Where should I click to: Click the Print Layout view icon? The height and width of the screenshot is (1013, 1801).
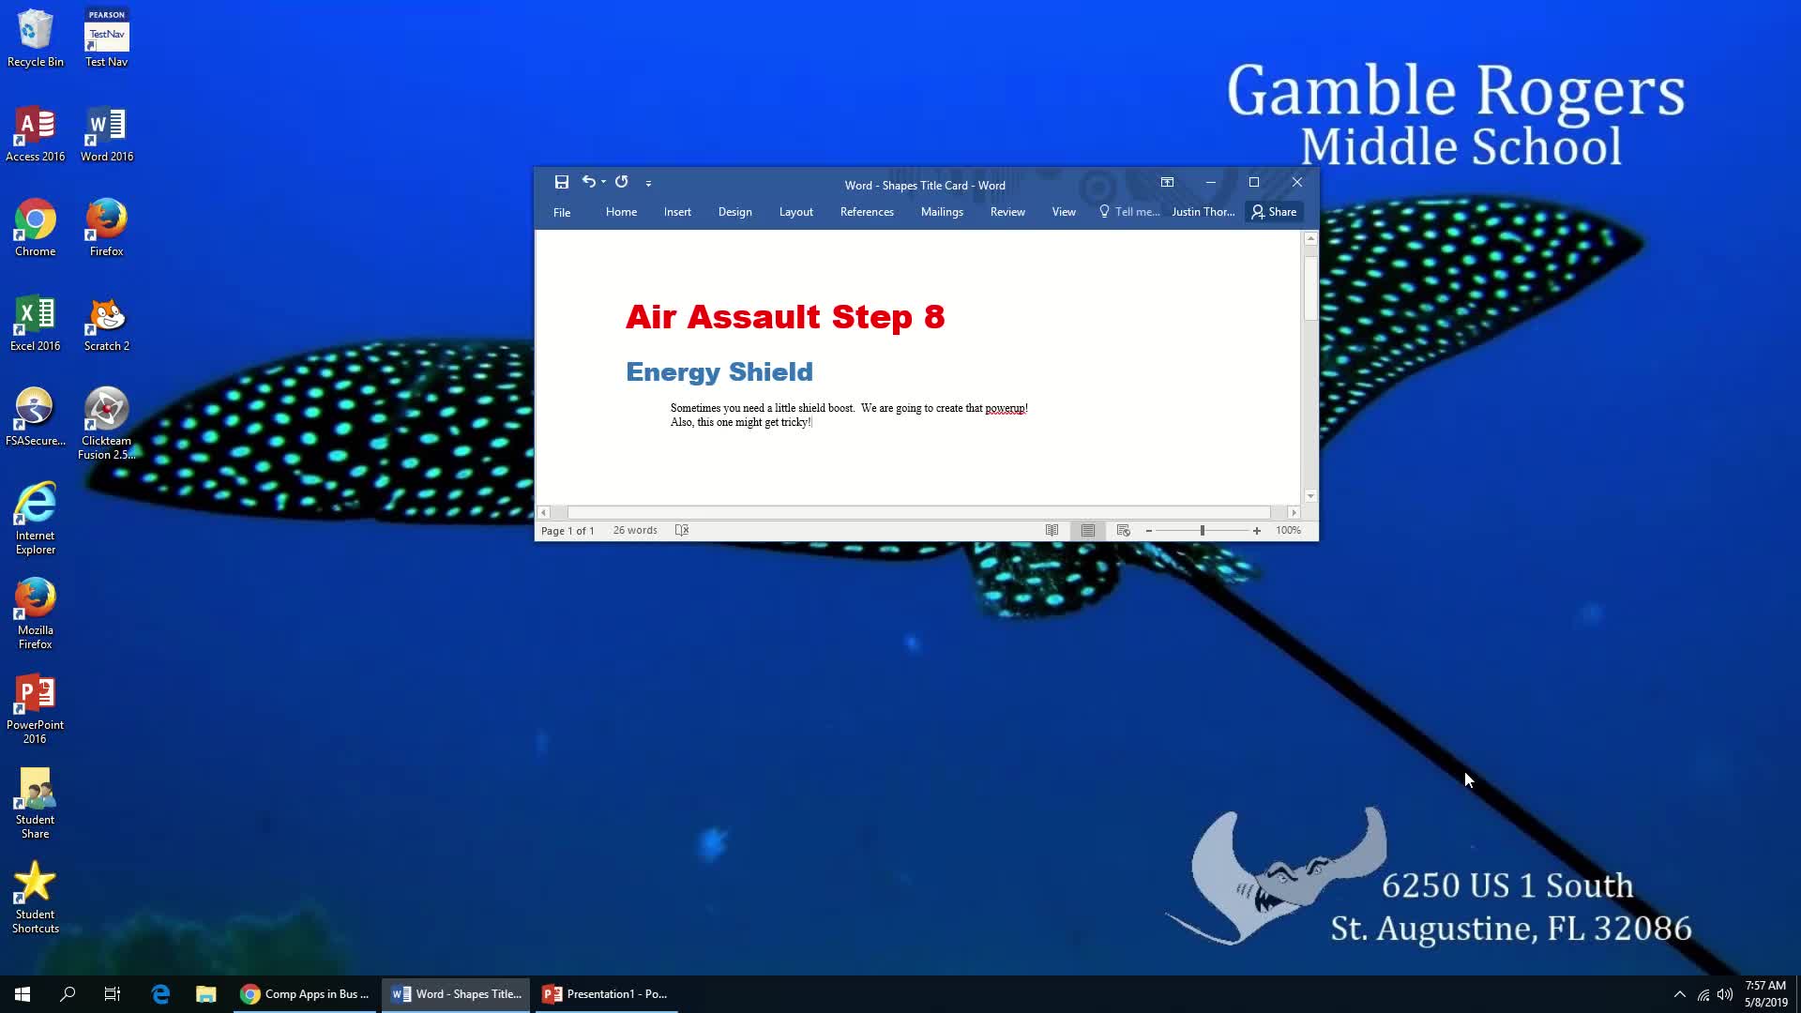pos(1087,529)
